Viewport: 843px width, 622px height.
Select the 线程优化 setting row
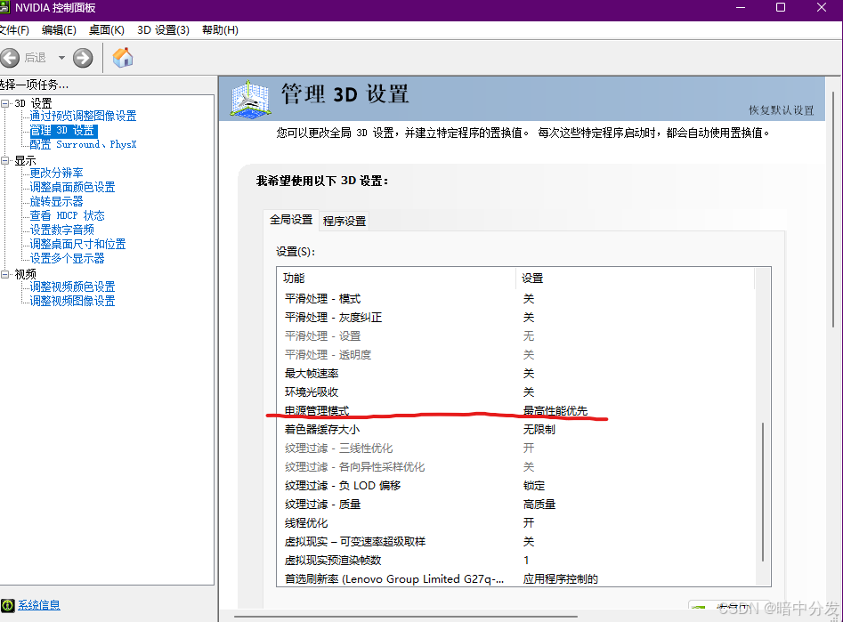coord(516,523)
